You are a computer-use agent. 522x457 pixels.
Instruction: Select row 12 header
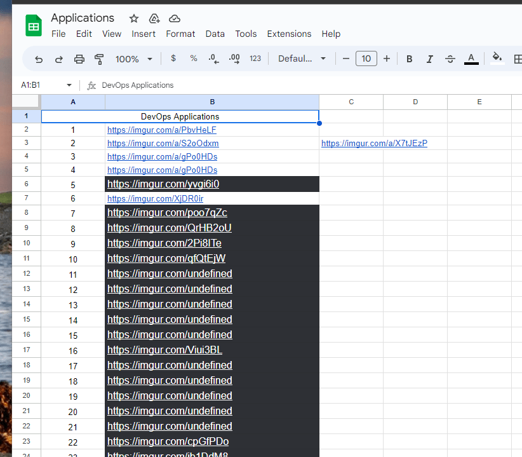(x=26, y=273)
